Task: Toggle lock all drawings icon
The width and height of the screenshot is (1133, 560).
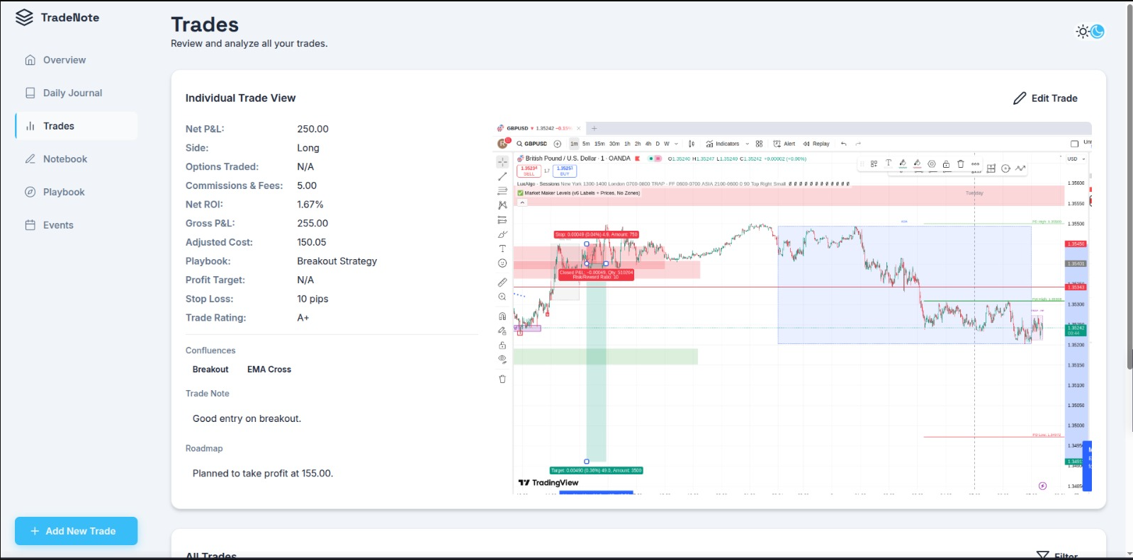Action: [502, 345]
